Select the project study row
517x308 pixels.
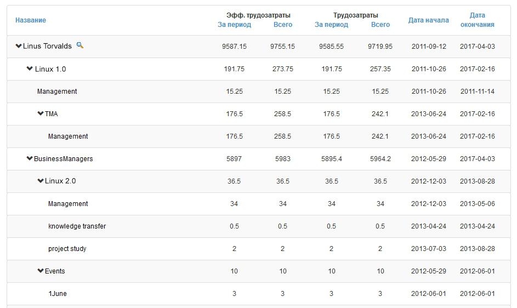[259, 249]
